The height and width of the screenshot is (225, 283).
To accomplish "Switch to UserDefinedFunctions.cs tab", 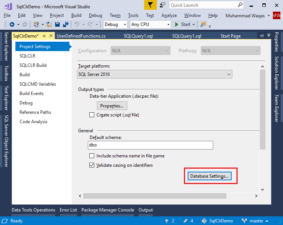I will click(x=81, y=36).
